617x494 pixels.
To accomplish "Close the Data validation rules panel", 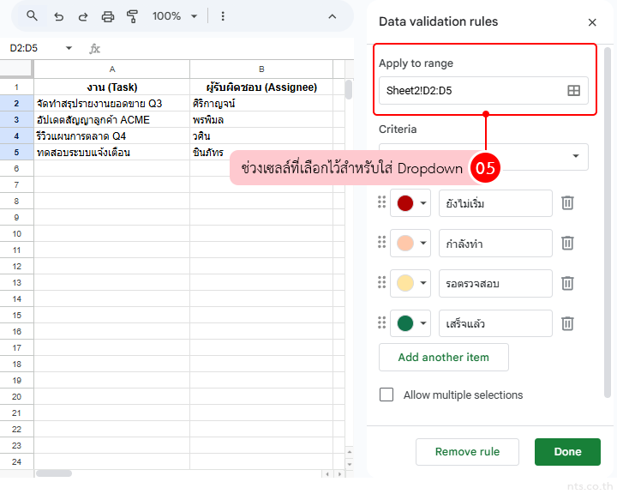I will (x=592, y=22).
